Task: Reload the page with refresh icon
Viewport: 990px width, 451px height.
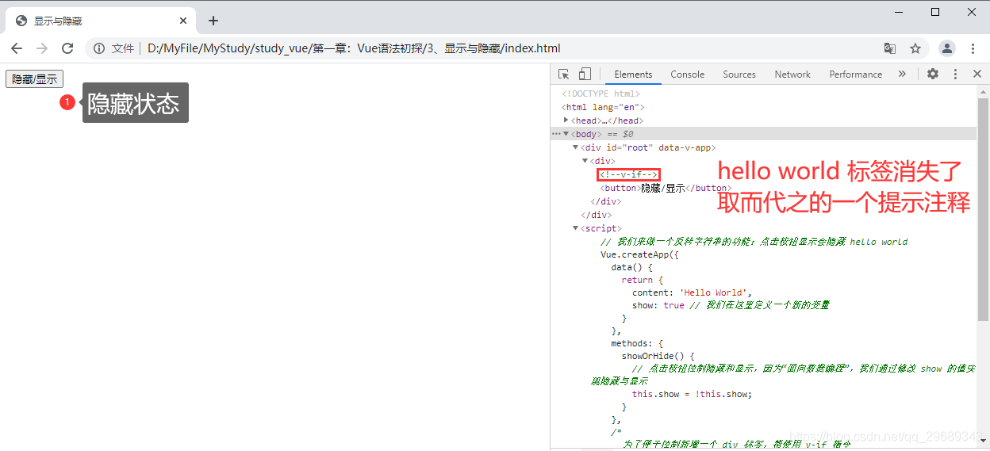Action: [67, 48]
